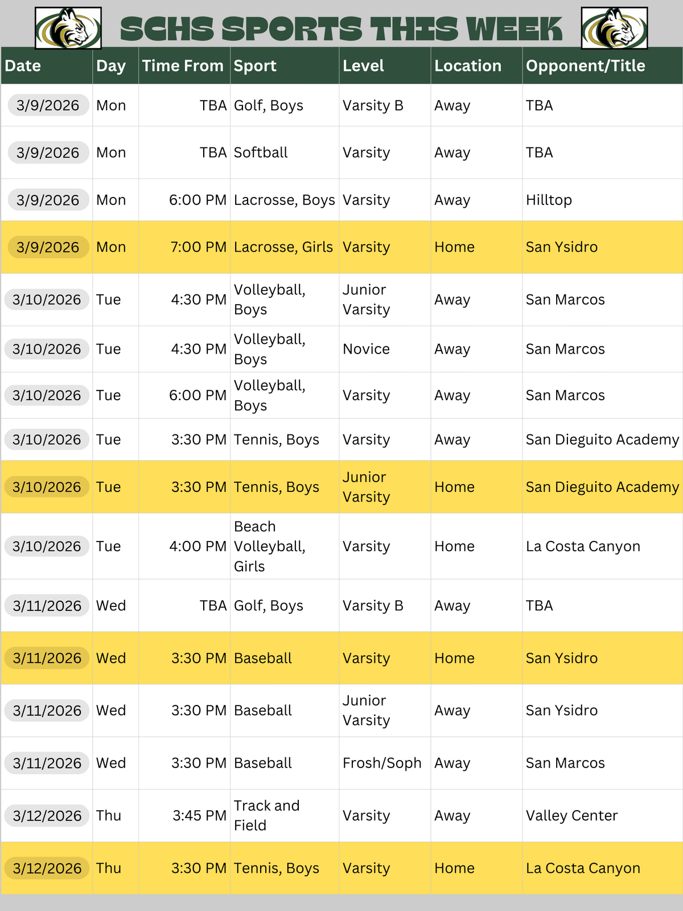
Task: Click the Beach Volleyball, Girls cell
Action: [x=270, y=547]
